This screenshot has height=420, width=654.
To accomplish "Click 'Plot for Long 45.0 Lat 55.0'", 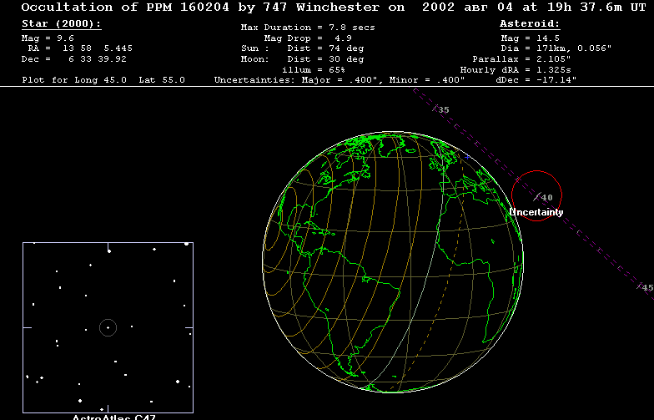I will click(x=103, y=80).
